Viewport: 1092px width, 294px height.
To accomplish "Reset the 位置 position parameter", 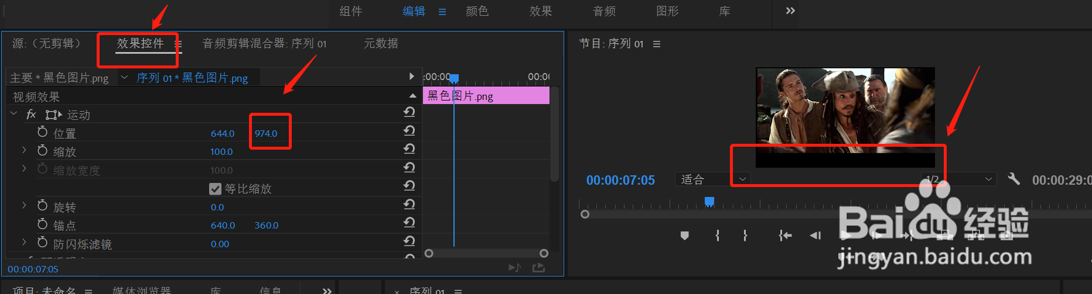I will [409, 130].
